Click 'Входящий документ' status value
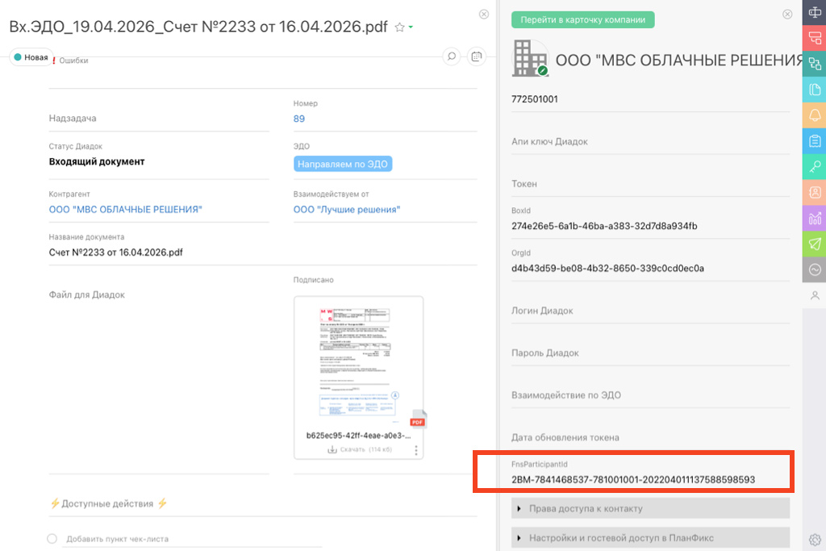Image resolution: width=826 pixels, height=551 pixels. tap(97, 161)
